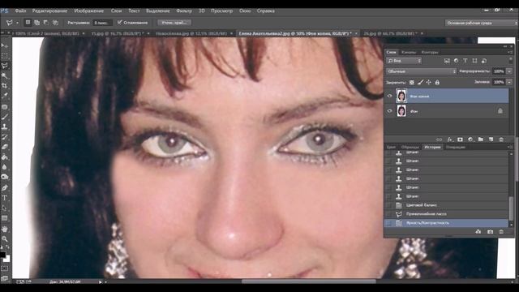
Task: Toggle the Anti-alias (Сглаживание) checkbox
Action: [120, 23]
